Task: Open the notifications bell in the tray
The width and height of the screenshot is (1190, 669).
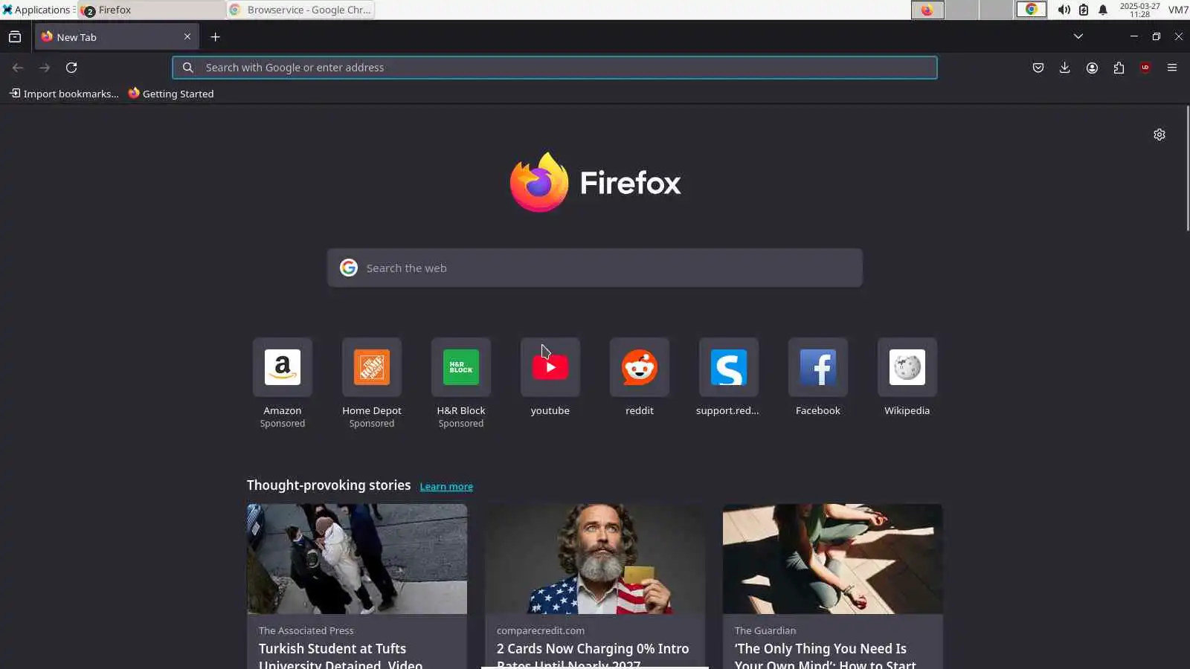Action: pos(1103,10)
